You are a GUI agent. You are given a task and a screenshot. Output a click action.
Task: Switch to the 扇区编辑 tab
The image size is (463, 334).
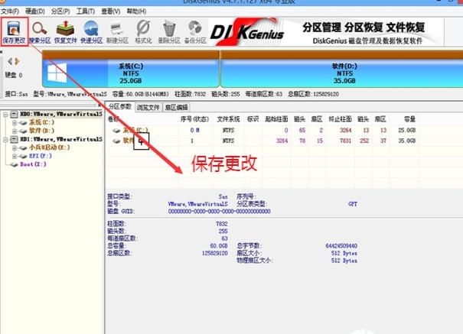(x=176, y=108)
